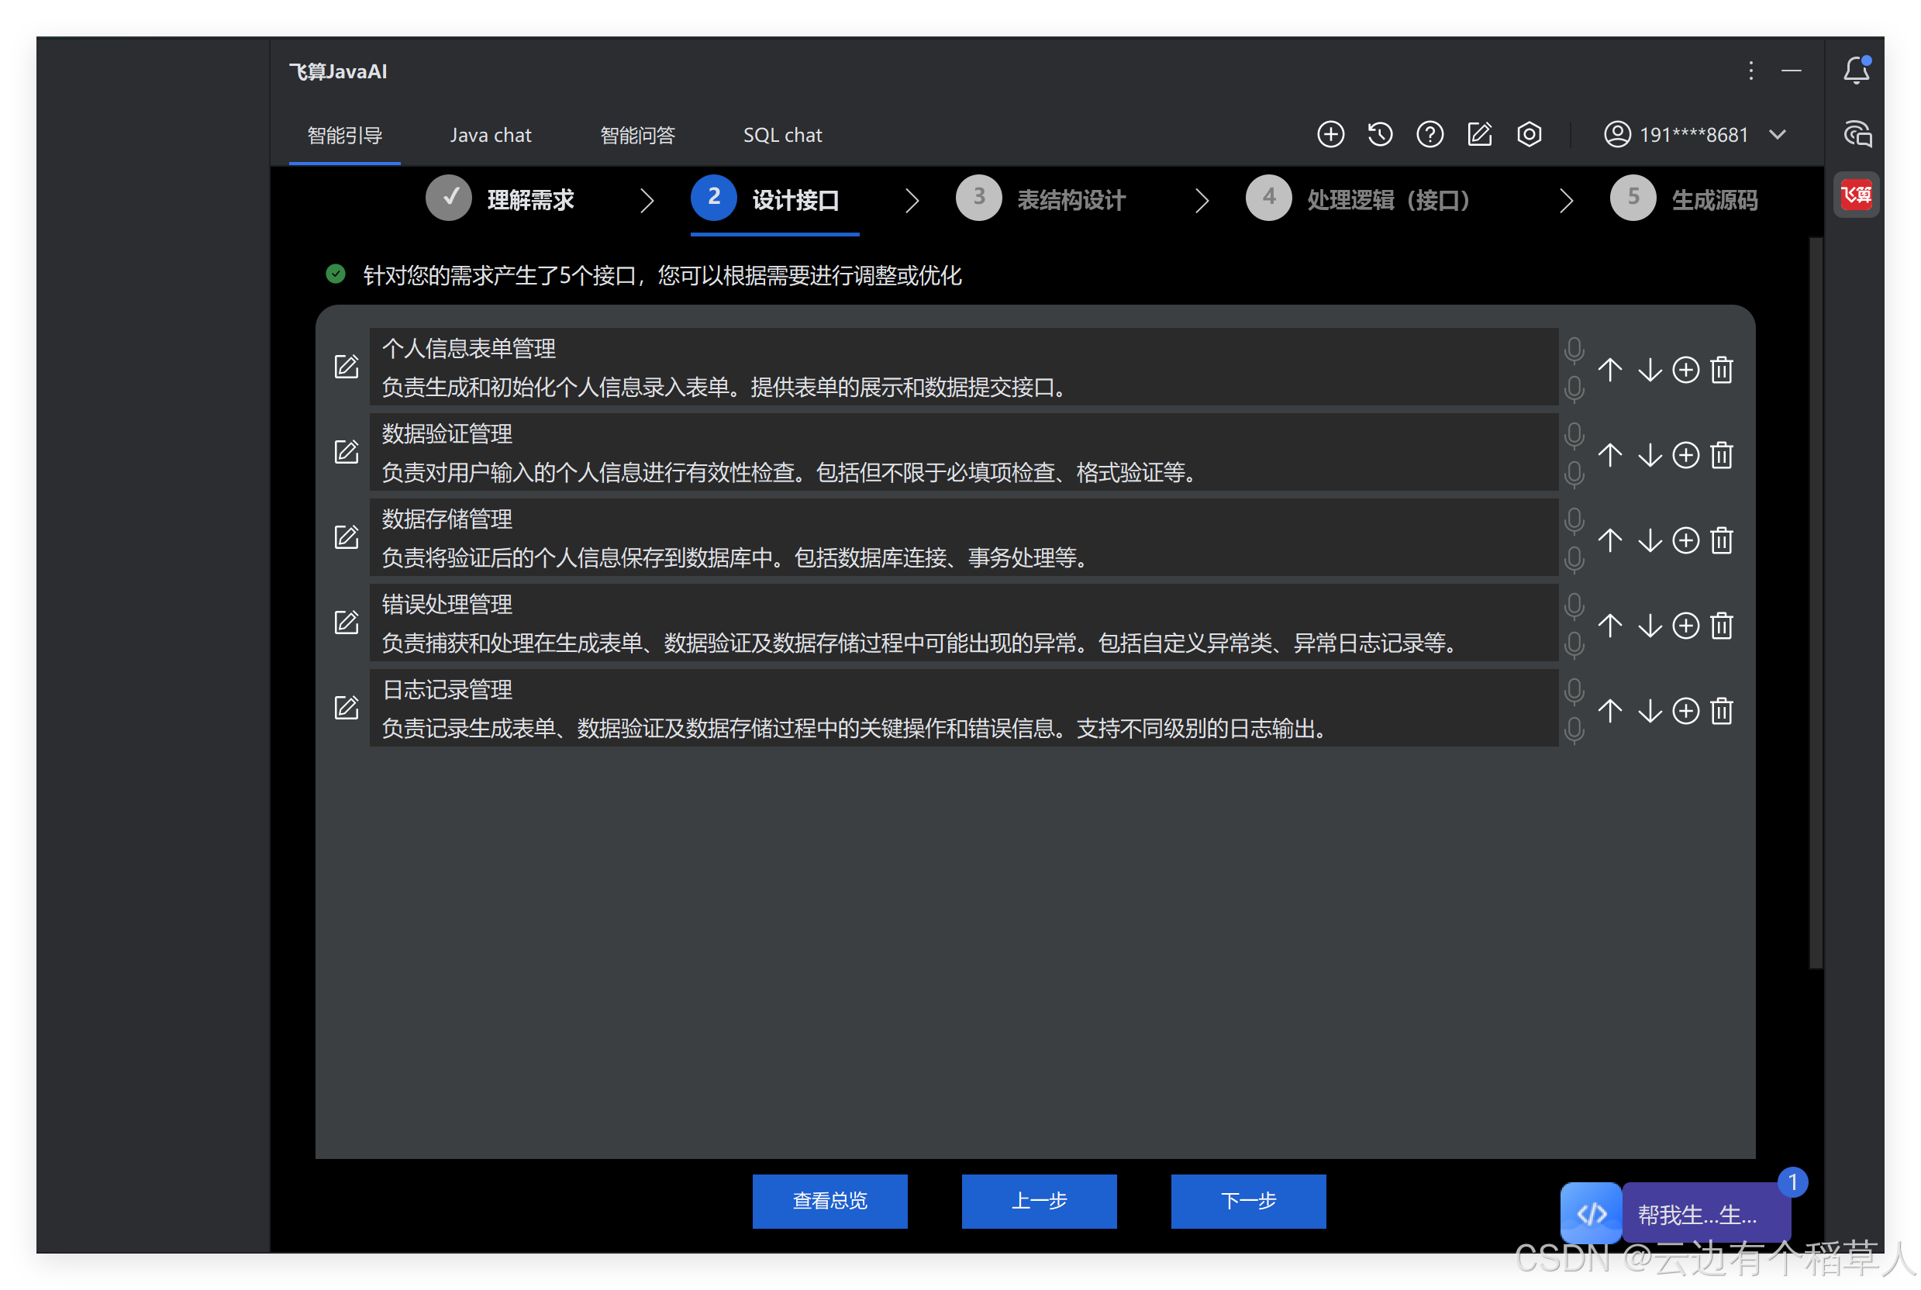1921x1290 pixels.
Task: Click the 下一步 button
Action: click(x=1248, y=1200)
